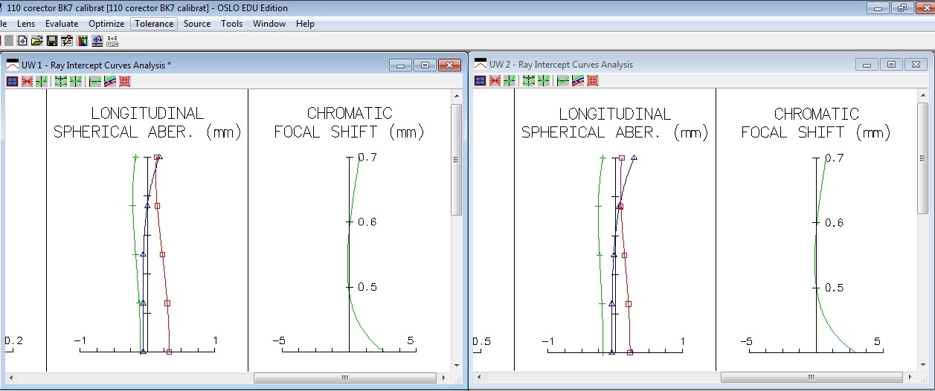The width and height of the screenshot is (935, 391).
Task: Click UW 1 fifth toolbar icon with green parabola
Action: [76, 81]
